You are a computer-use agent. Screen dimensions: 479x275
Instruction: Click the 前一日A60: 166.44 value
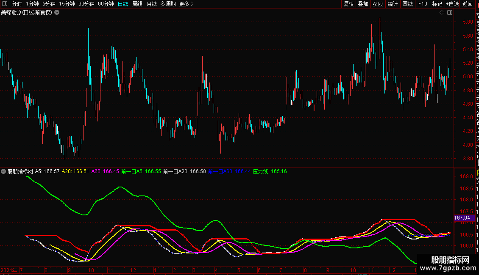tap(229, 171)
